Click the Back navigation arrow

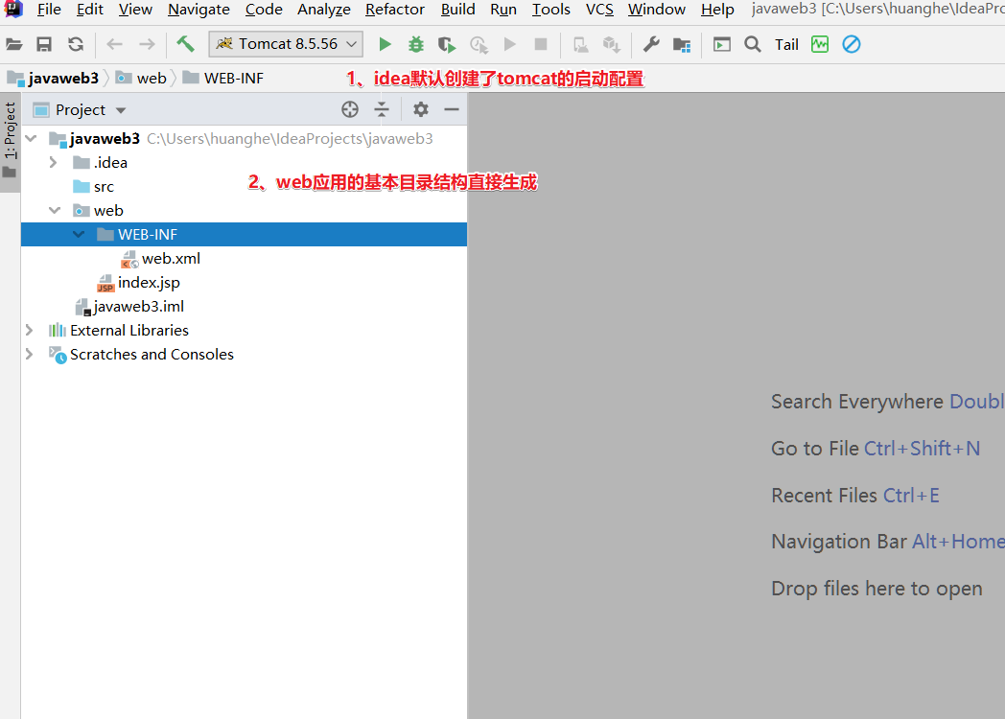tap(115, 44)
